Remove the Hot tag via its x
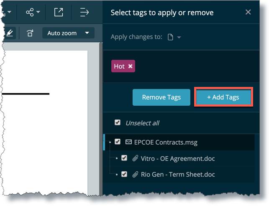 131,66
